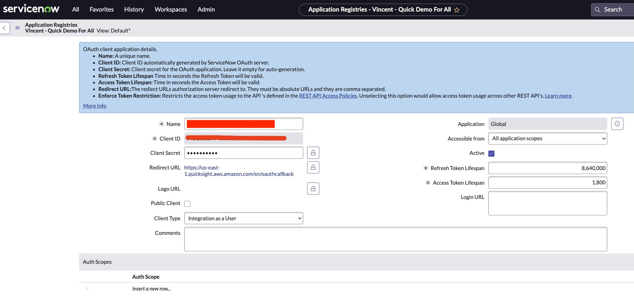The height and width of the screenshot is (303, 634).
Task: Enable the Public Client checkbox
Action: (x=187, y=203)
